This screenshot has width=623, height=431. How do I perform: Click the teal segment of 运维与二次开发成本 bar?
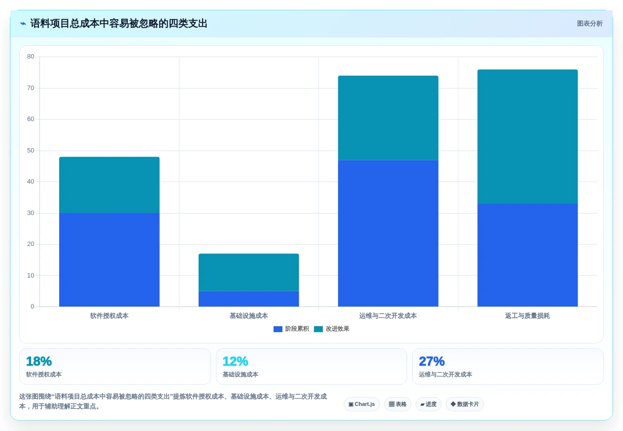388,118
